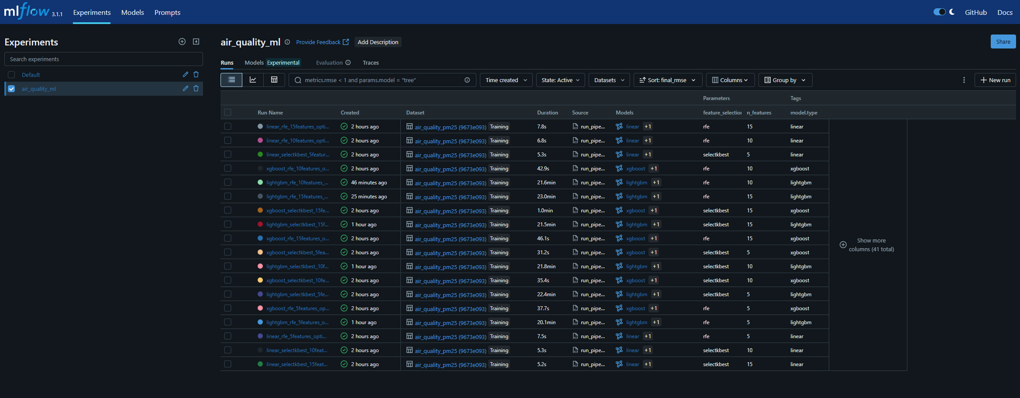Click source icon in lightgbm_rfe_5features row
1020x398 pixels.
pyautogui.click(x=575, y=322)
